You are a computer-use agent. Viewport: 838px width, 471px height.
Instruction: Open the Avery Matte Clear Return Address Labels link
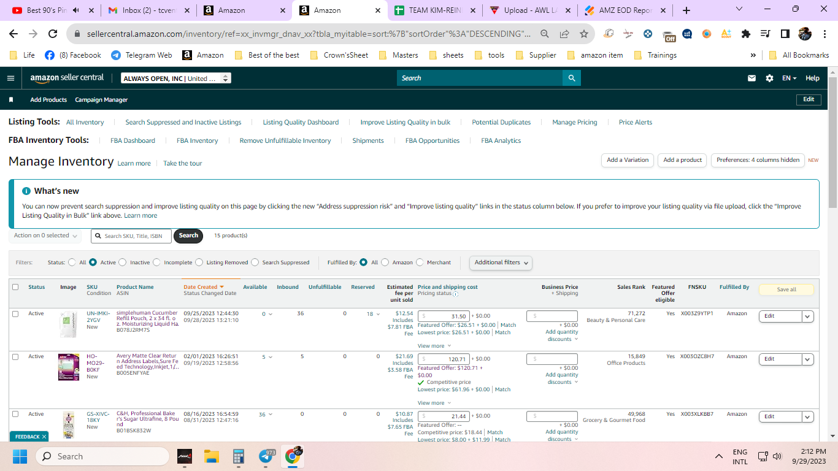(x=147, y=363)
